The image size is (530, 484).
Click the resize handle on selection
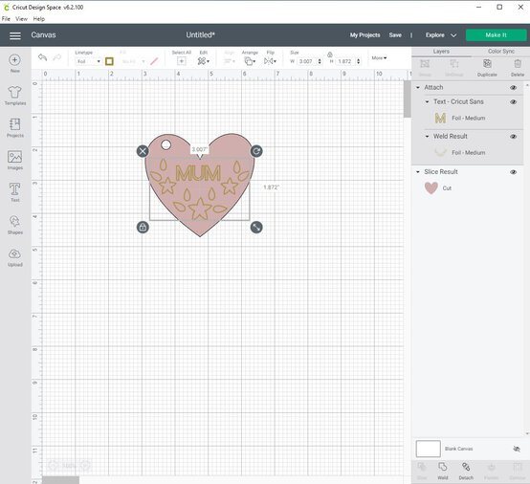click(256, 227)
